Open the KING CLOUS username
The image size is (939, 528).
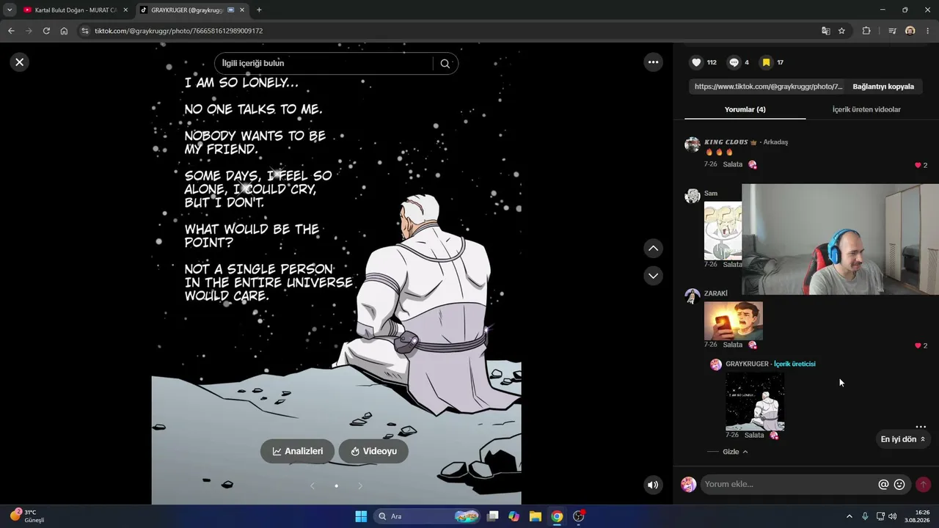(x=726, y=142)
